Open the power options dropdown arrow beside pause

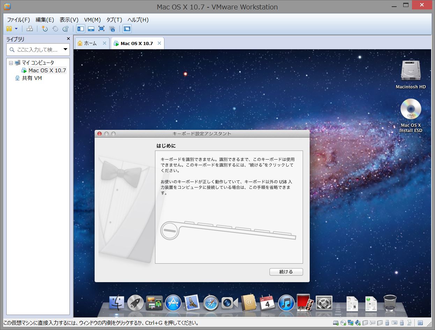pyautogui.click(x=16, y=29)
